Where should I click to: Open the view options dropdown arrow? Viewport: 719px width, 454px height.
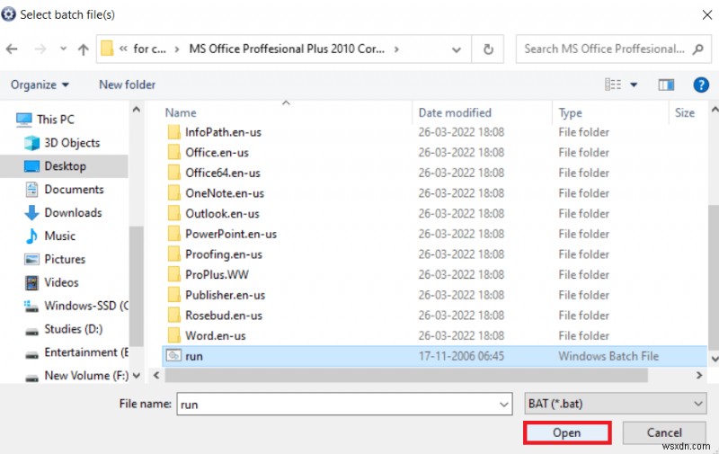coord(634,85)
